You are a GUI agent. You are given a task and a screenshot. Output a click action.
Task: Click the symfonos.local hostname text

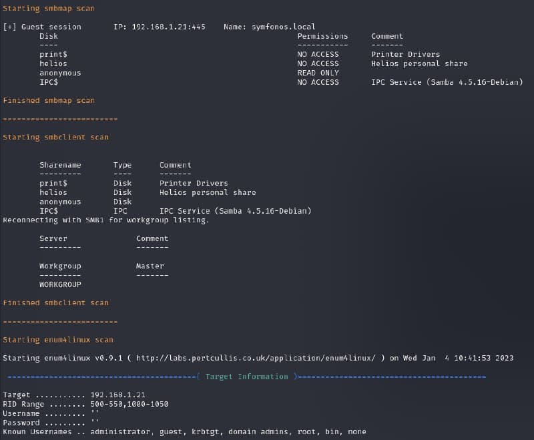pos(283,27)
